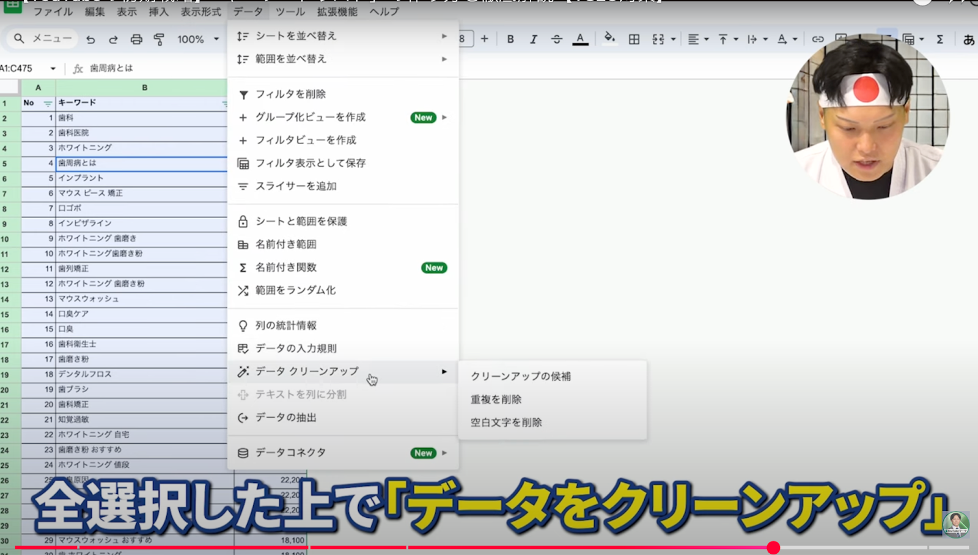Expand the name box dropdown arrow
This screenshot has height=555, width=978.
pyautogui.click(x=53, y=68)
